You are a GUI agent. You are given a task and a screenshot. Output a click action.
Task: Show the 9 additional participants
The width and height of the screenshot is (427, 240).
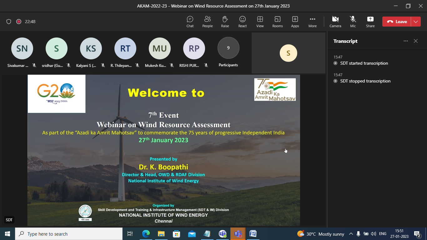tap(228, 48)
